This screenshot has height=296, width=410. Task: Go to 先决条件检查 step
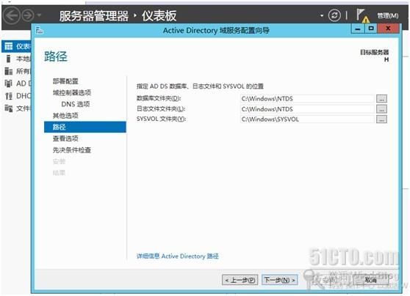[x=72, y=150]
